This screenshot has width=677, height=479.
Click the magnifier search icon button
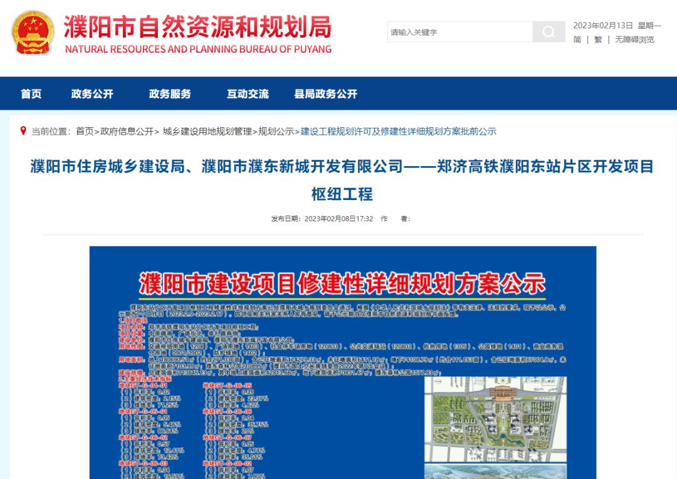548,32
